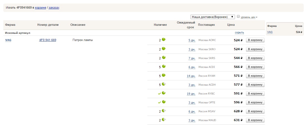The width and height of the screenshot is (307, 125).
Task: Add Москва SKRS 544 ₽ offer to cart
Action: click(x=255, y=58)
